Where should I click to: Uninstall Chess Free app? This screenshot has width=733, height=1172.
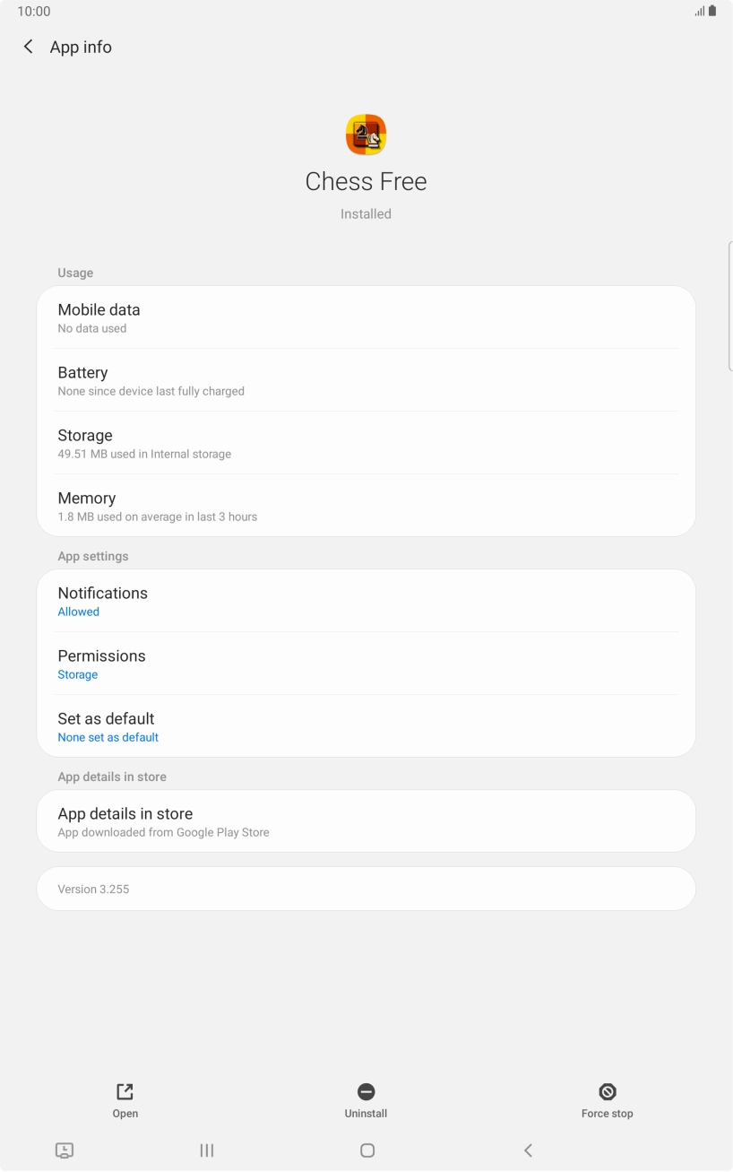pos(366,1099)
